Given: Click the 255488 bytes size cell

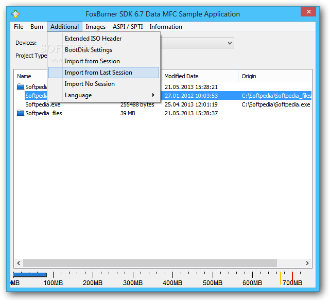Looking at the screenshot, I should (x=137, y=104).
